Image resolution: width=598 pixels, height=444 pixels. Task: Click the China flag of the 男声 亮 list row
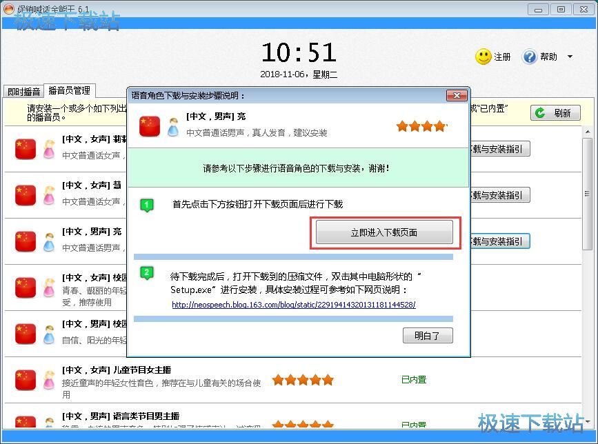click(x=26, y=241)
